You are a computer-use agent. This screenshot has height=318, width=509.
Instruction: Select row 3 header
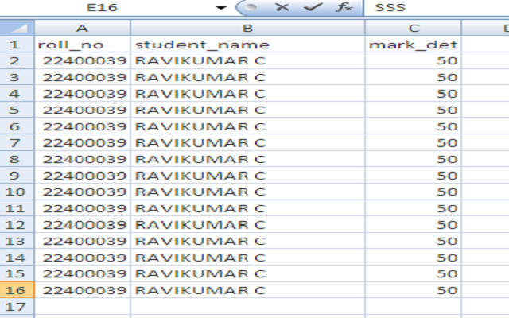click(17, 77)
